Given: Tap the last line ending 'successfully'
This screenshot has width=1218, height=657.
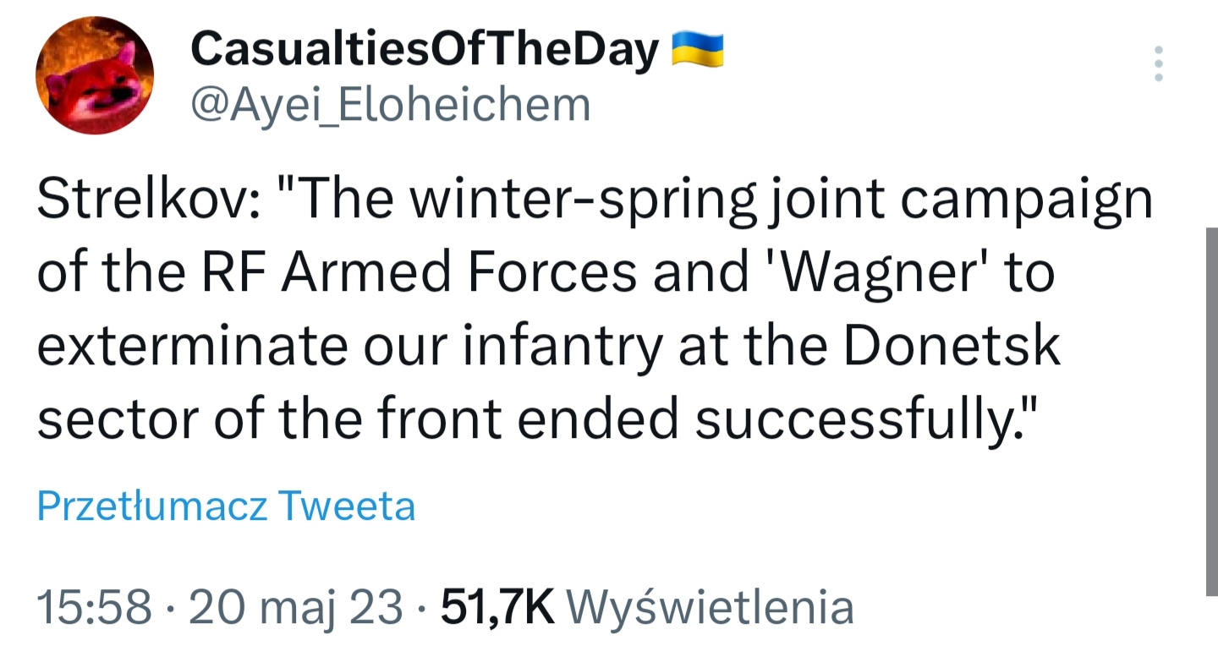Looking at the screenshot, I should (538, 420).
